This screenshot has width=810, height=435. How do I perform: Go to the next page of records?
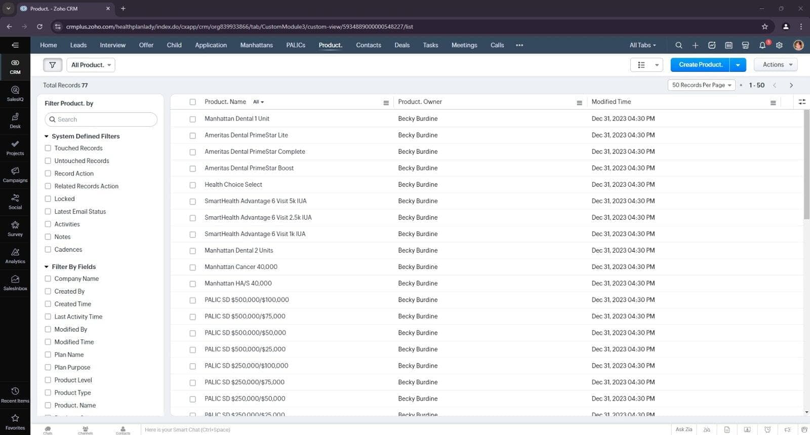[x=791, y=85]
